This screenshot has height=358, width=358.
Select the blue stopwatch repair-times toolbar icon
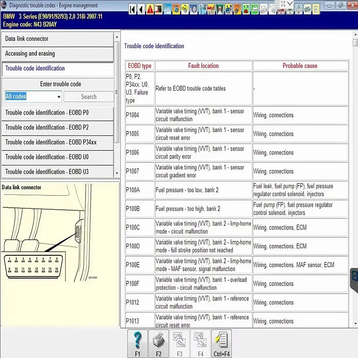[194, 9]
